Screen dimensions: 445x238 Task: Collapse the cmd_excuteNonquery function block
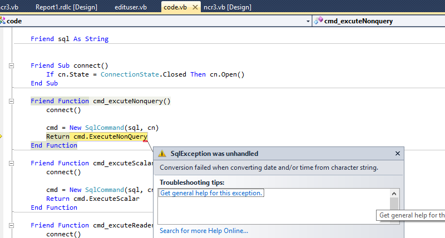point(11,102)
